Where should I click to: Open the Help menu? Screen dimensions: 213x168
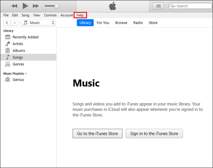pyautogui.click(x=80, y=15)
